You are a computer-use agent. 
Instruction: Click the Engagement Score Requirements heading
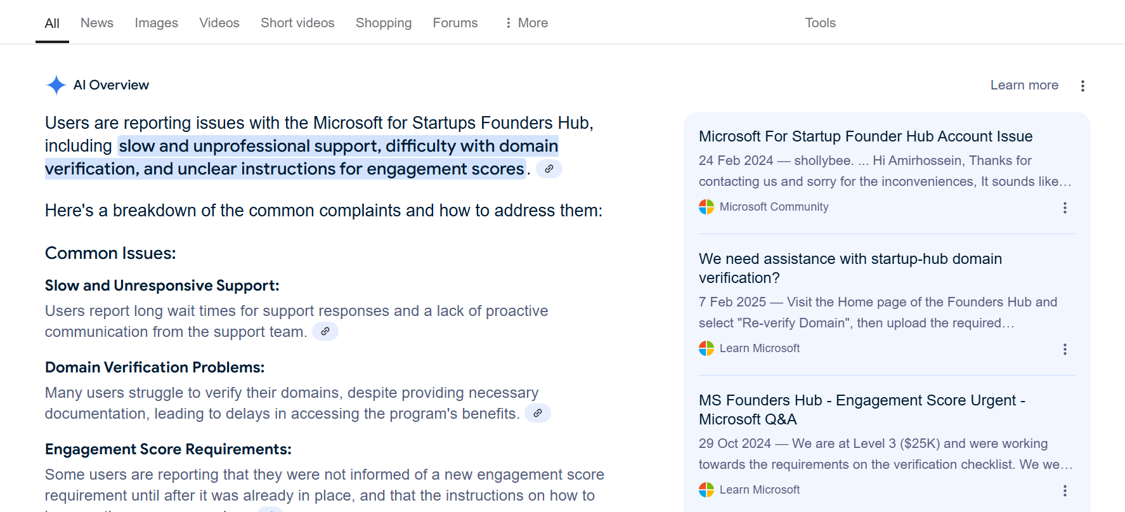pyautogui.click(x=168, y=449)
